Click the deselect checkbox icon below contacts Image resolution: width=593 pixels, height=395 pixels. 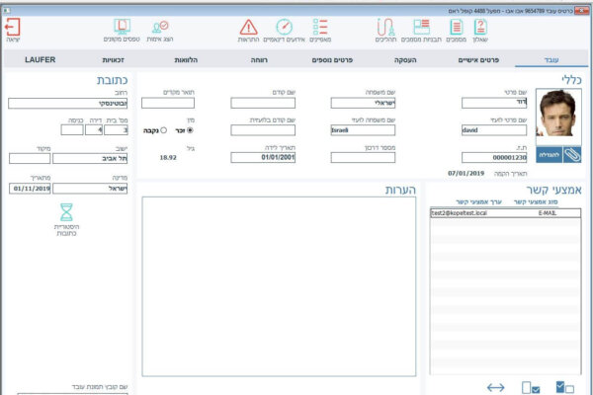click(x=531, y=387)
